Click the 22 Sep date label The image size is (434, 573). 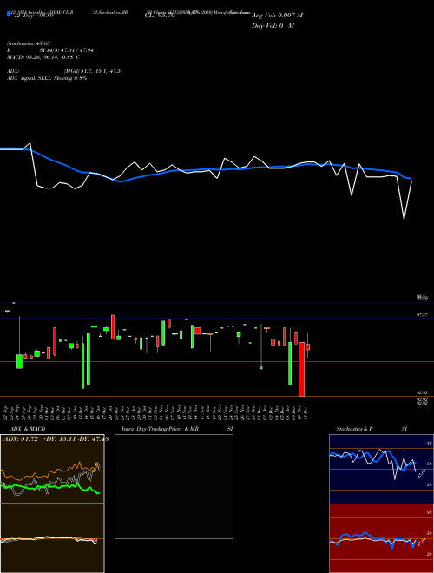coord(7,412)
